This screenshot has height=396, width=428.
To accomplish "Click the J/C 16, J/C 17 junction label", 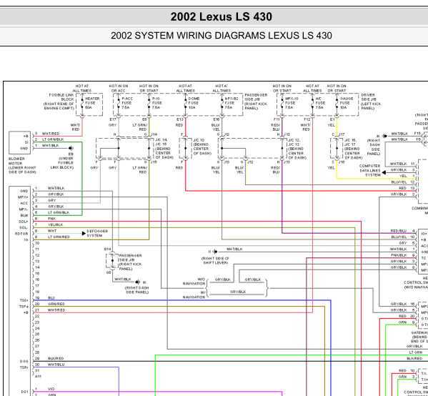I will 354,149.
